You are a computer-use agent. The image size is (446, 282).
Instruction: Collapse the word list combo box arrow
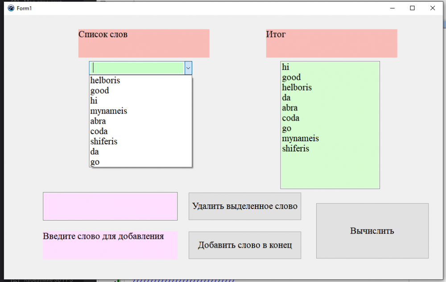188,68
